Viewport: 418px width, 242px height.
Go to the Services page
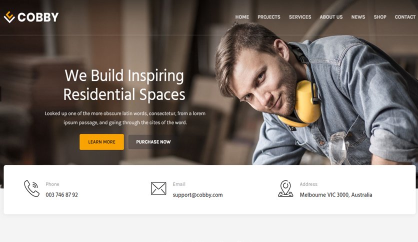[x=300, y=17]
